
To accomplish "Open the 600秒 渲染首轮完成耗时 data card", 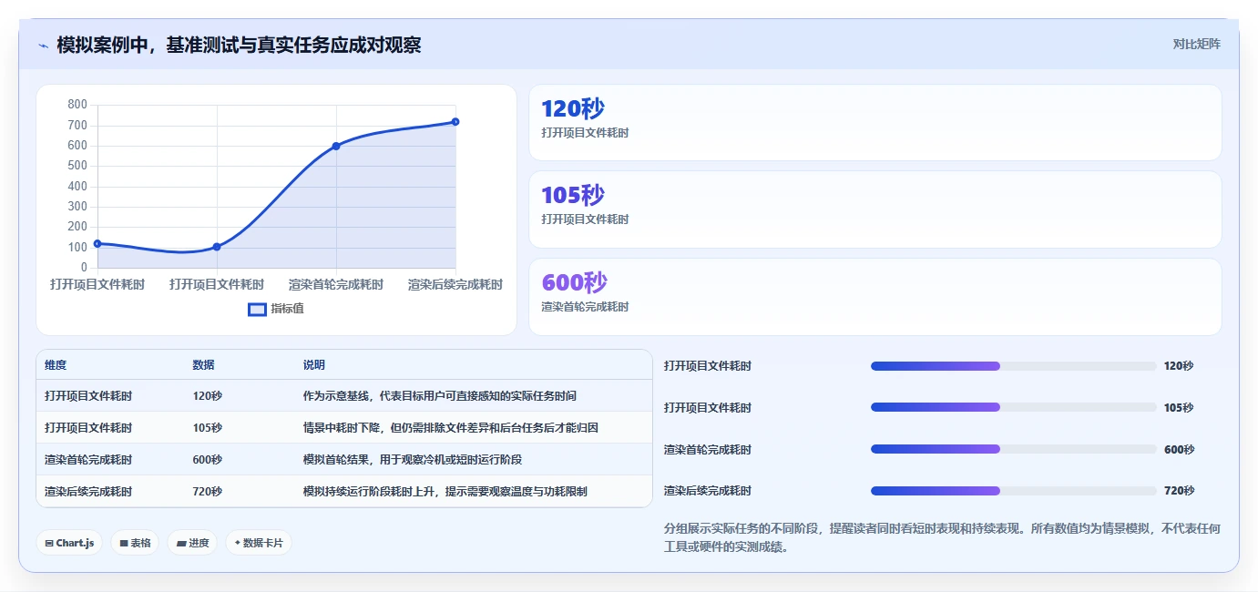I will click(874, 297).
